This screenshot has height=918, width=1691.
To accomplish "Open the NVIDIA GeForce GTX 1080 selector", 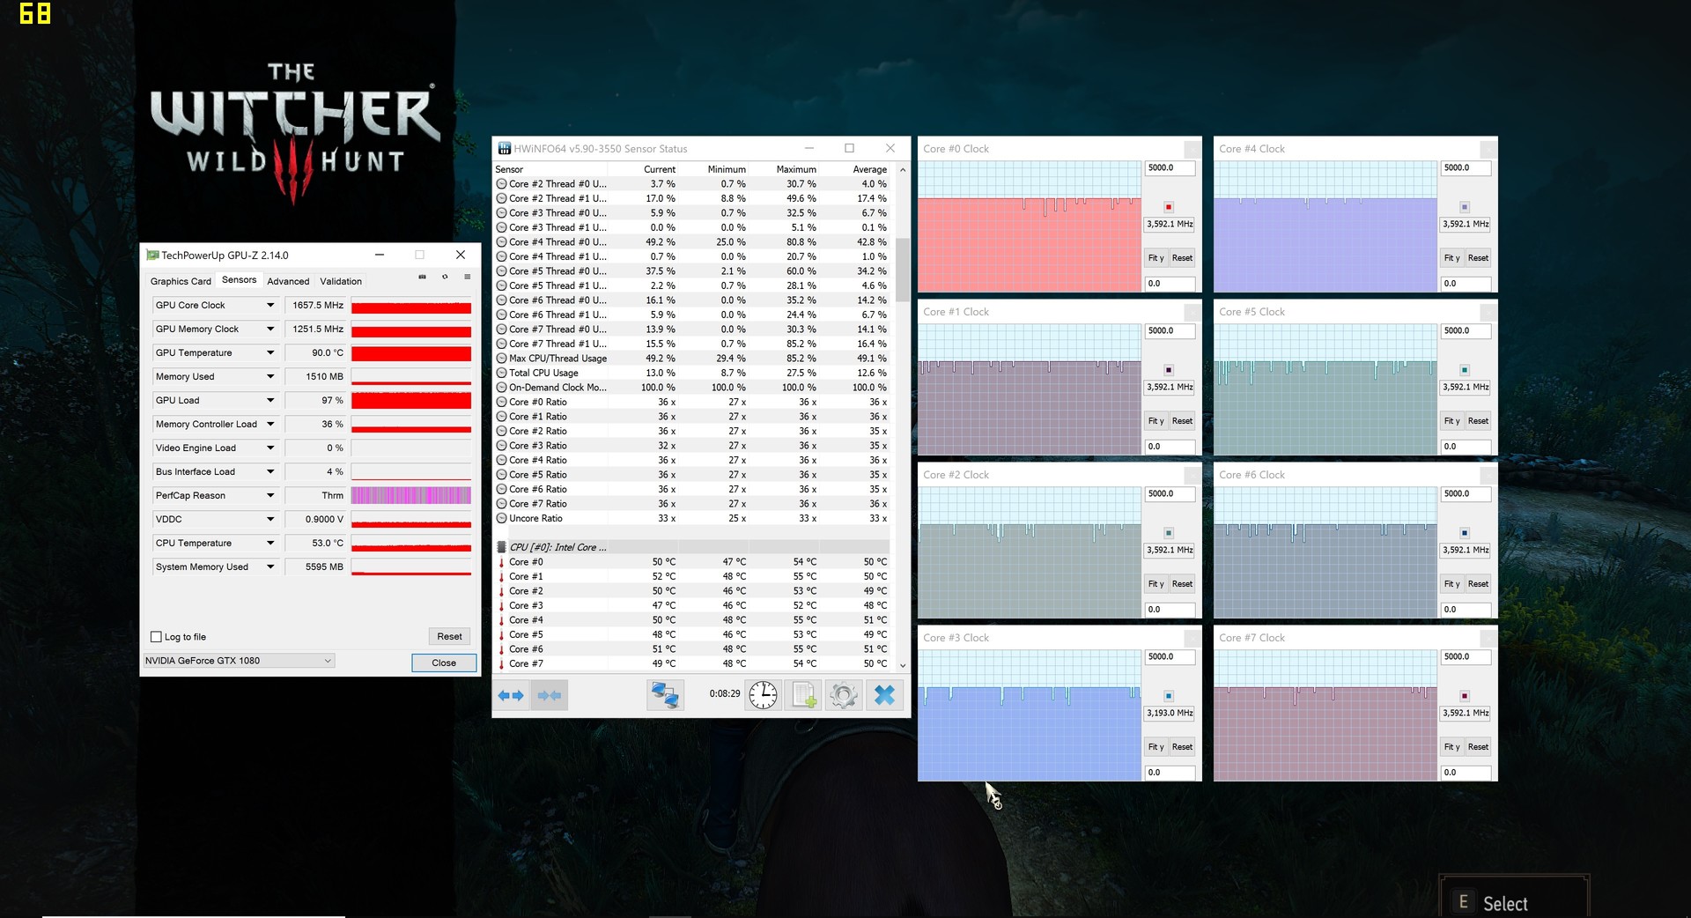I will point(239,661).
